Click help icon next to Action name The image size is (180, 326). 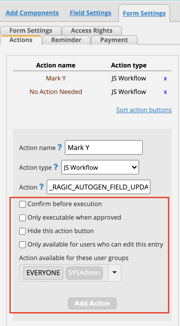60,147
